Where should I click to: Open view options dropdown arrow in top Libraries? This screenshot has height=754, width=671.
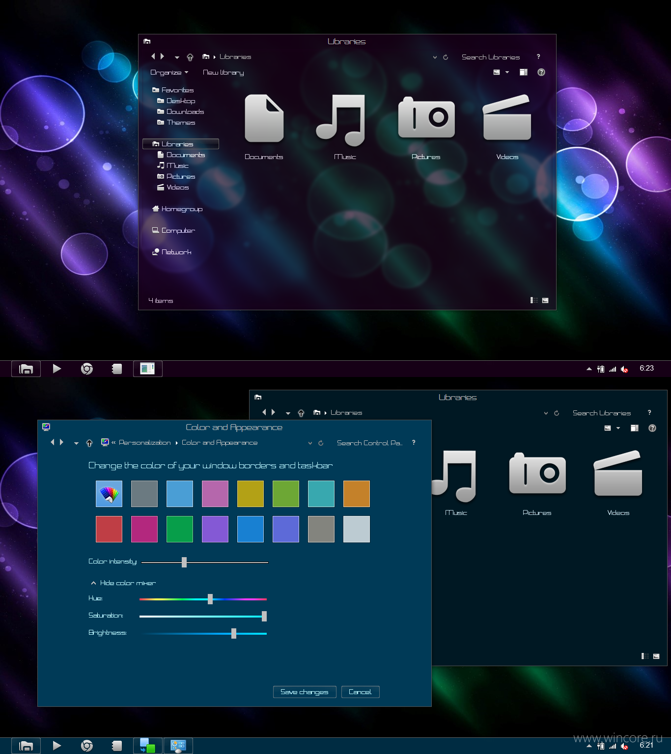pos(507,72)
